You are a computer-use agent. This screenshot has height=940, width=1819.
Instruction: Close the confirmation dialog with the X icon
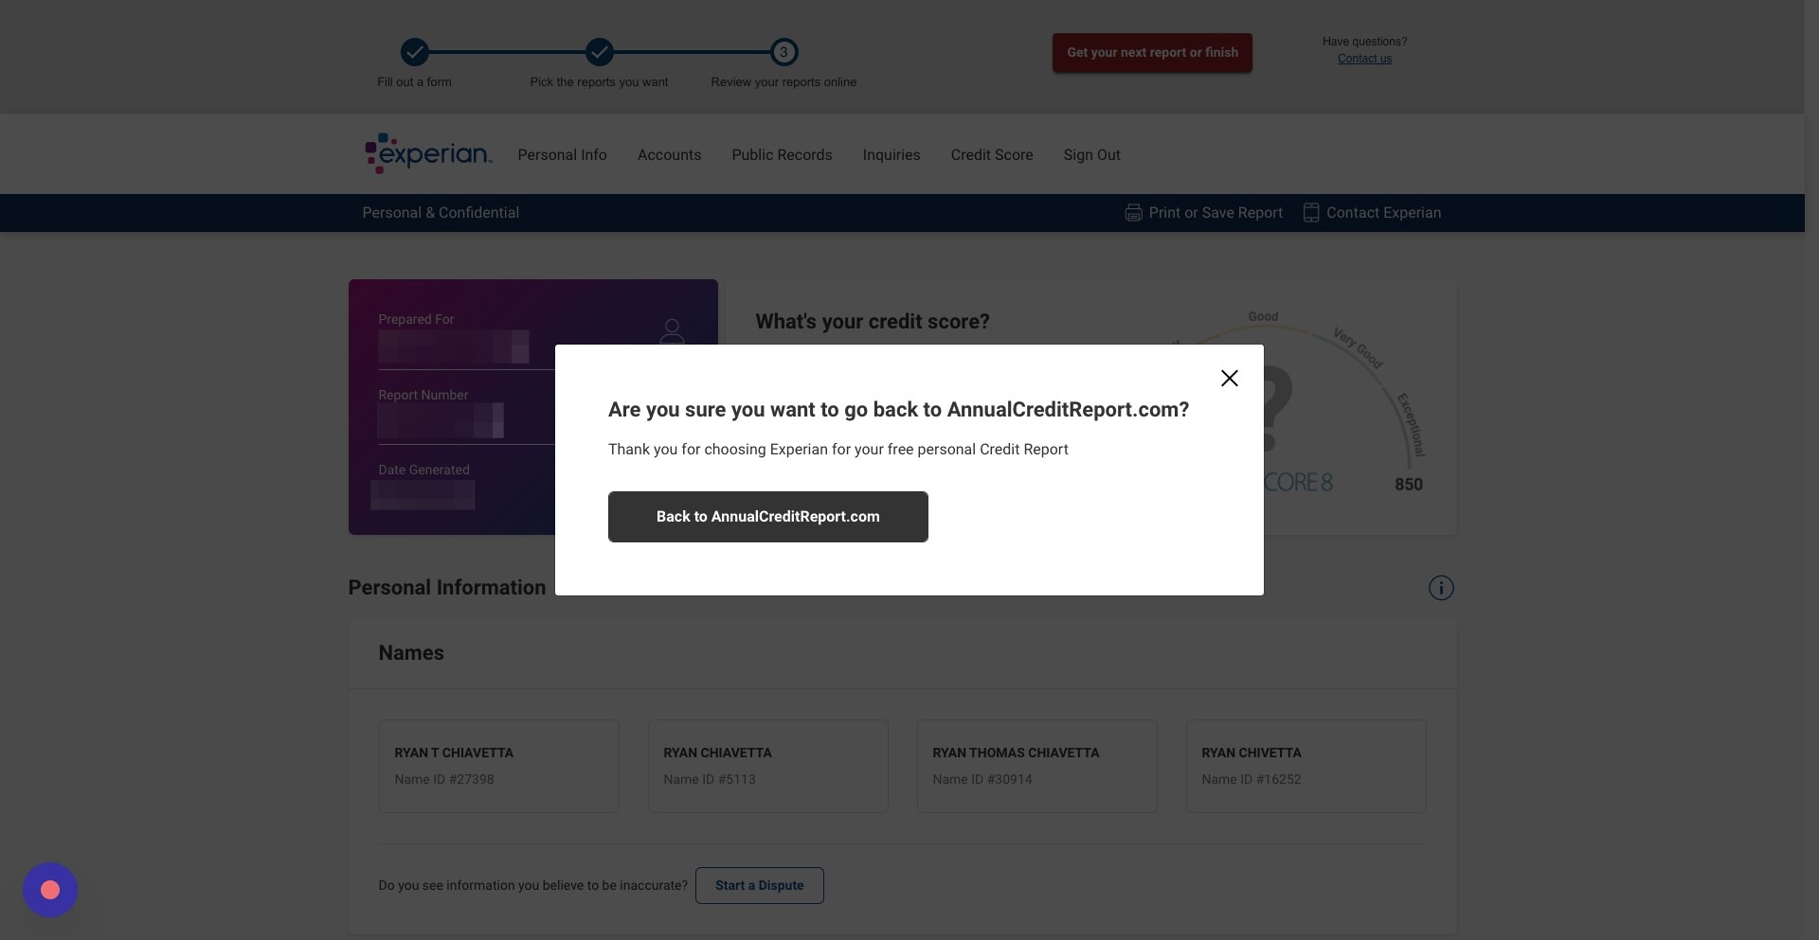pos(1230,379)
